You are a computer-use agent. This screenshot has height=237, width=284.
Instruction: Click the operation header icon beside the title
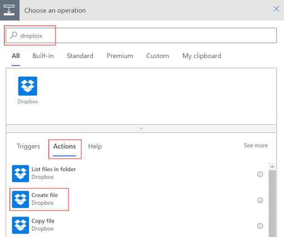pyautogui.click(x=10, y=10)
